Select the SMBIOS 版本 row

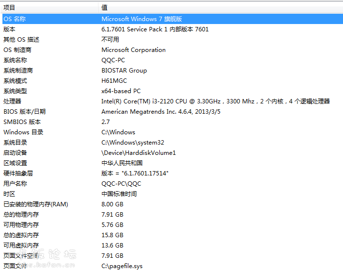(x=172, y=122)
